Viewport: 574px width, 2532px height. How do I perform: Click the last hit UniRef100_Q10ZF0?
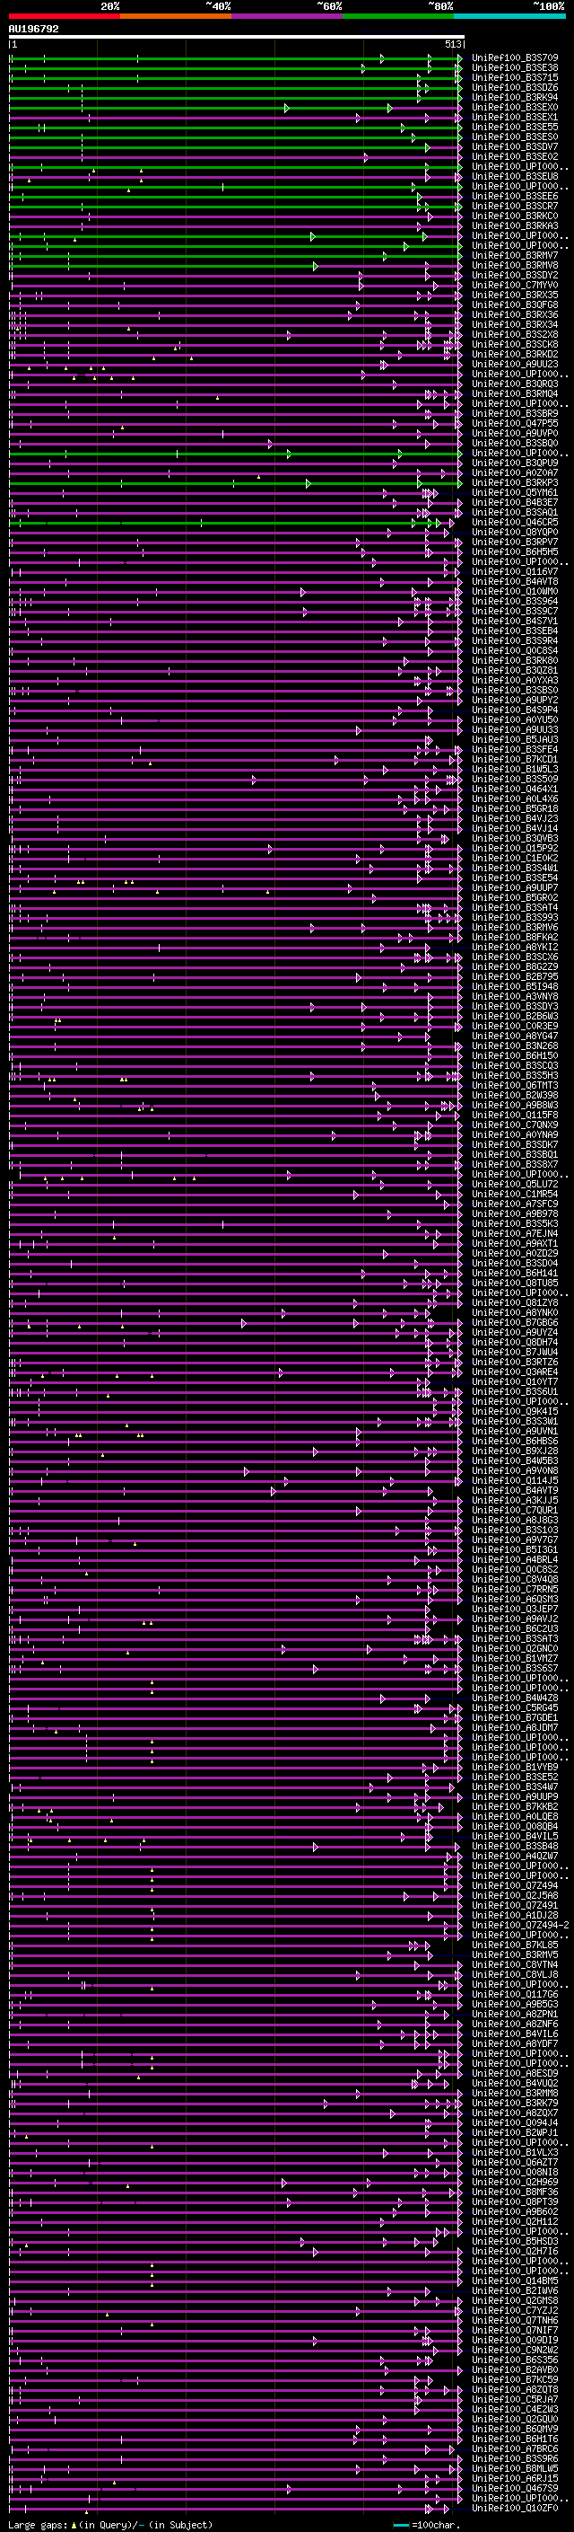click(515, 2508)
